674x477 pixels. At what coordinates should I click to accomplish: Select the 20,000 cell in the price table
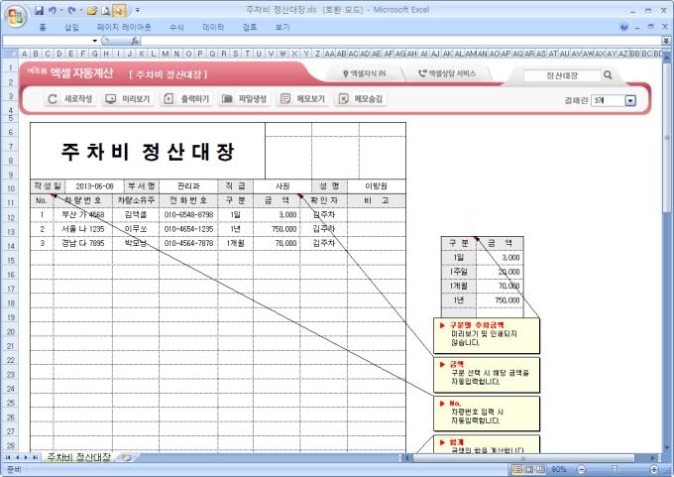click(x=500, y=272)
